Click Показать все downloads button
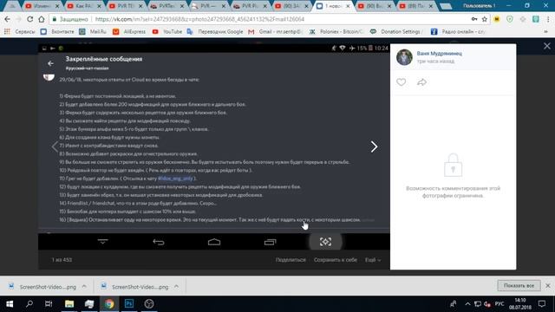Screen dimensions: 555x312 pos(519,286)
